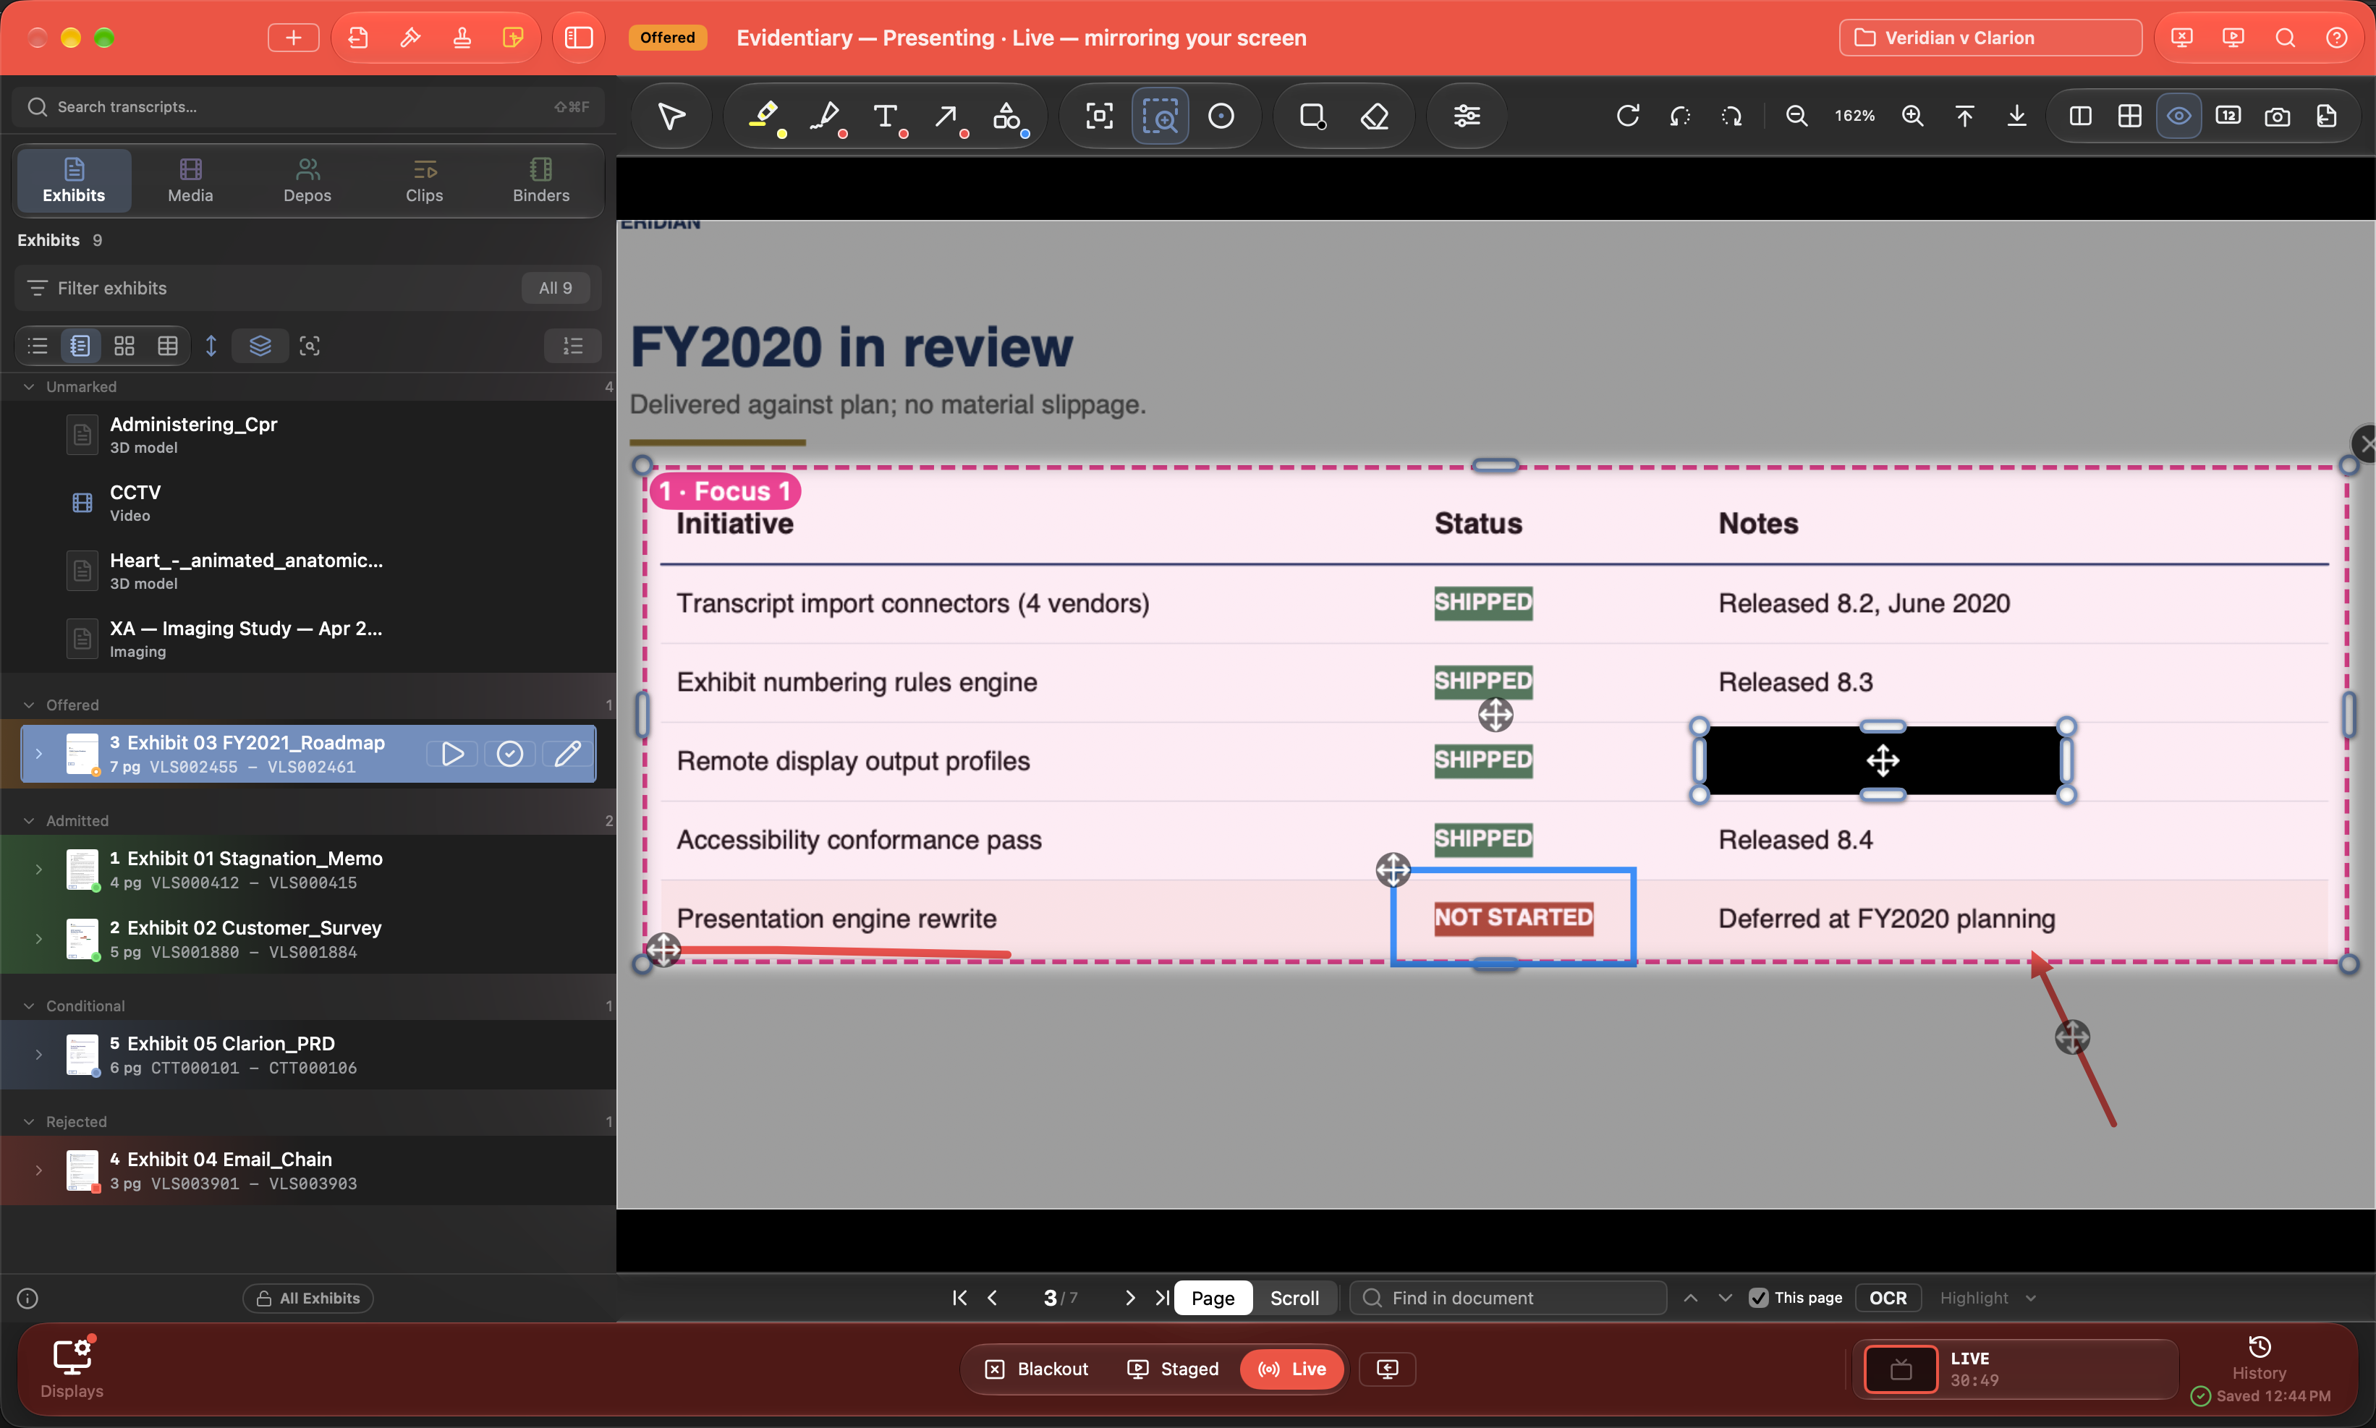
Task: Collapse the Unmarked group
Action: coord(29,386)
